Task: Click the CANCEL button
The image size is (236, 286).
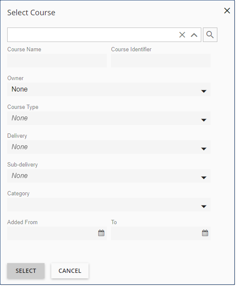Action: coord(70,271)
